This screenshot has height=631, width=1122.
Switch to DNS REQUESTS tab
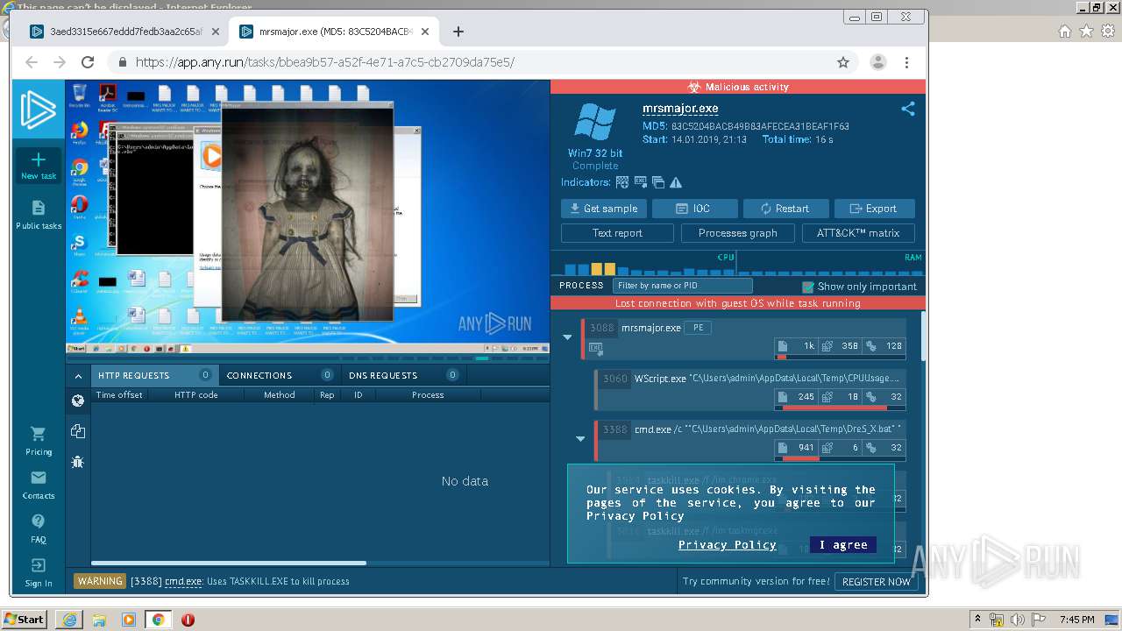click(402, 375)
